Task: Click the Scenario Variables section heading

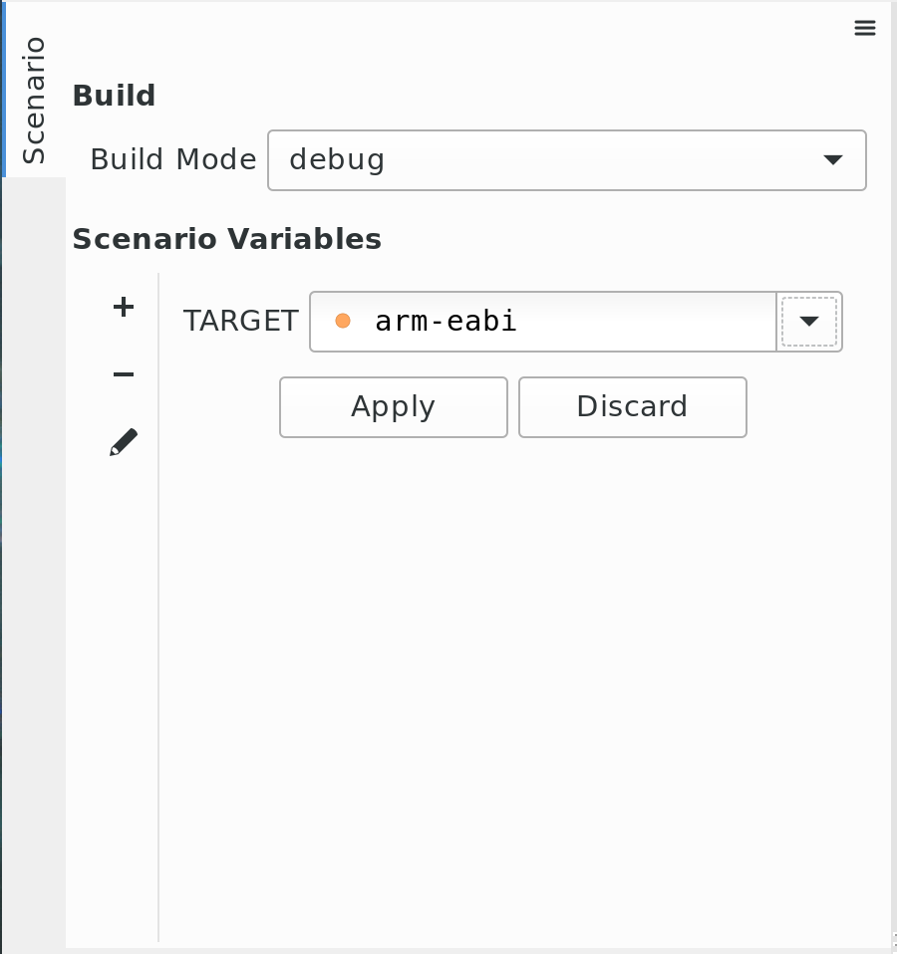Action: click(x=227, y=239)
